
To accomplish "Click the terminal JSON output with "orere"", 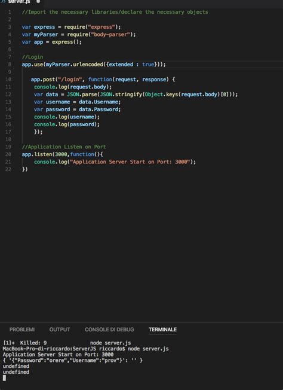I will [x=73, y=360].
